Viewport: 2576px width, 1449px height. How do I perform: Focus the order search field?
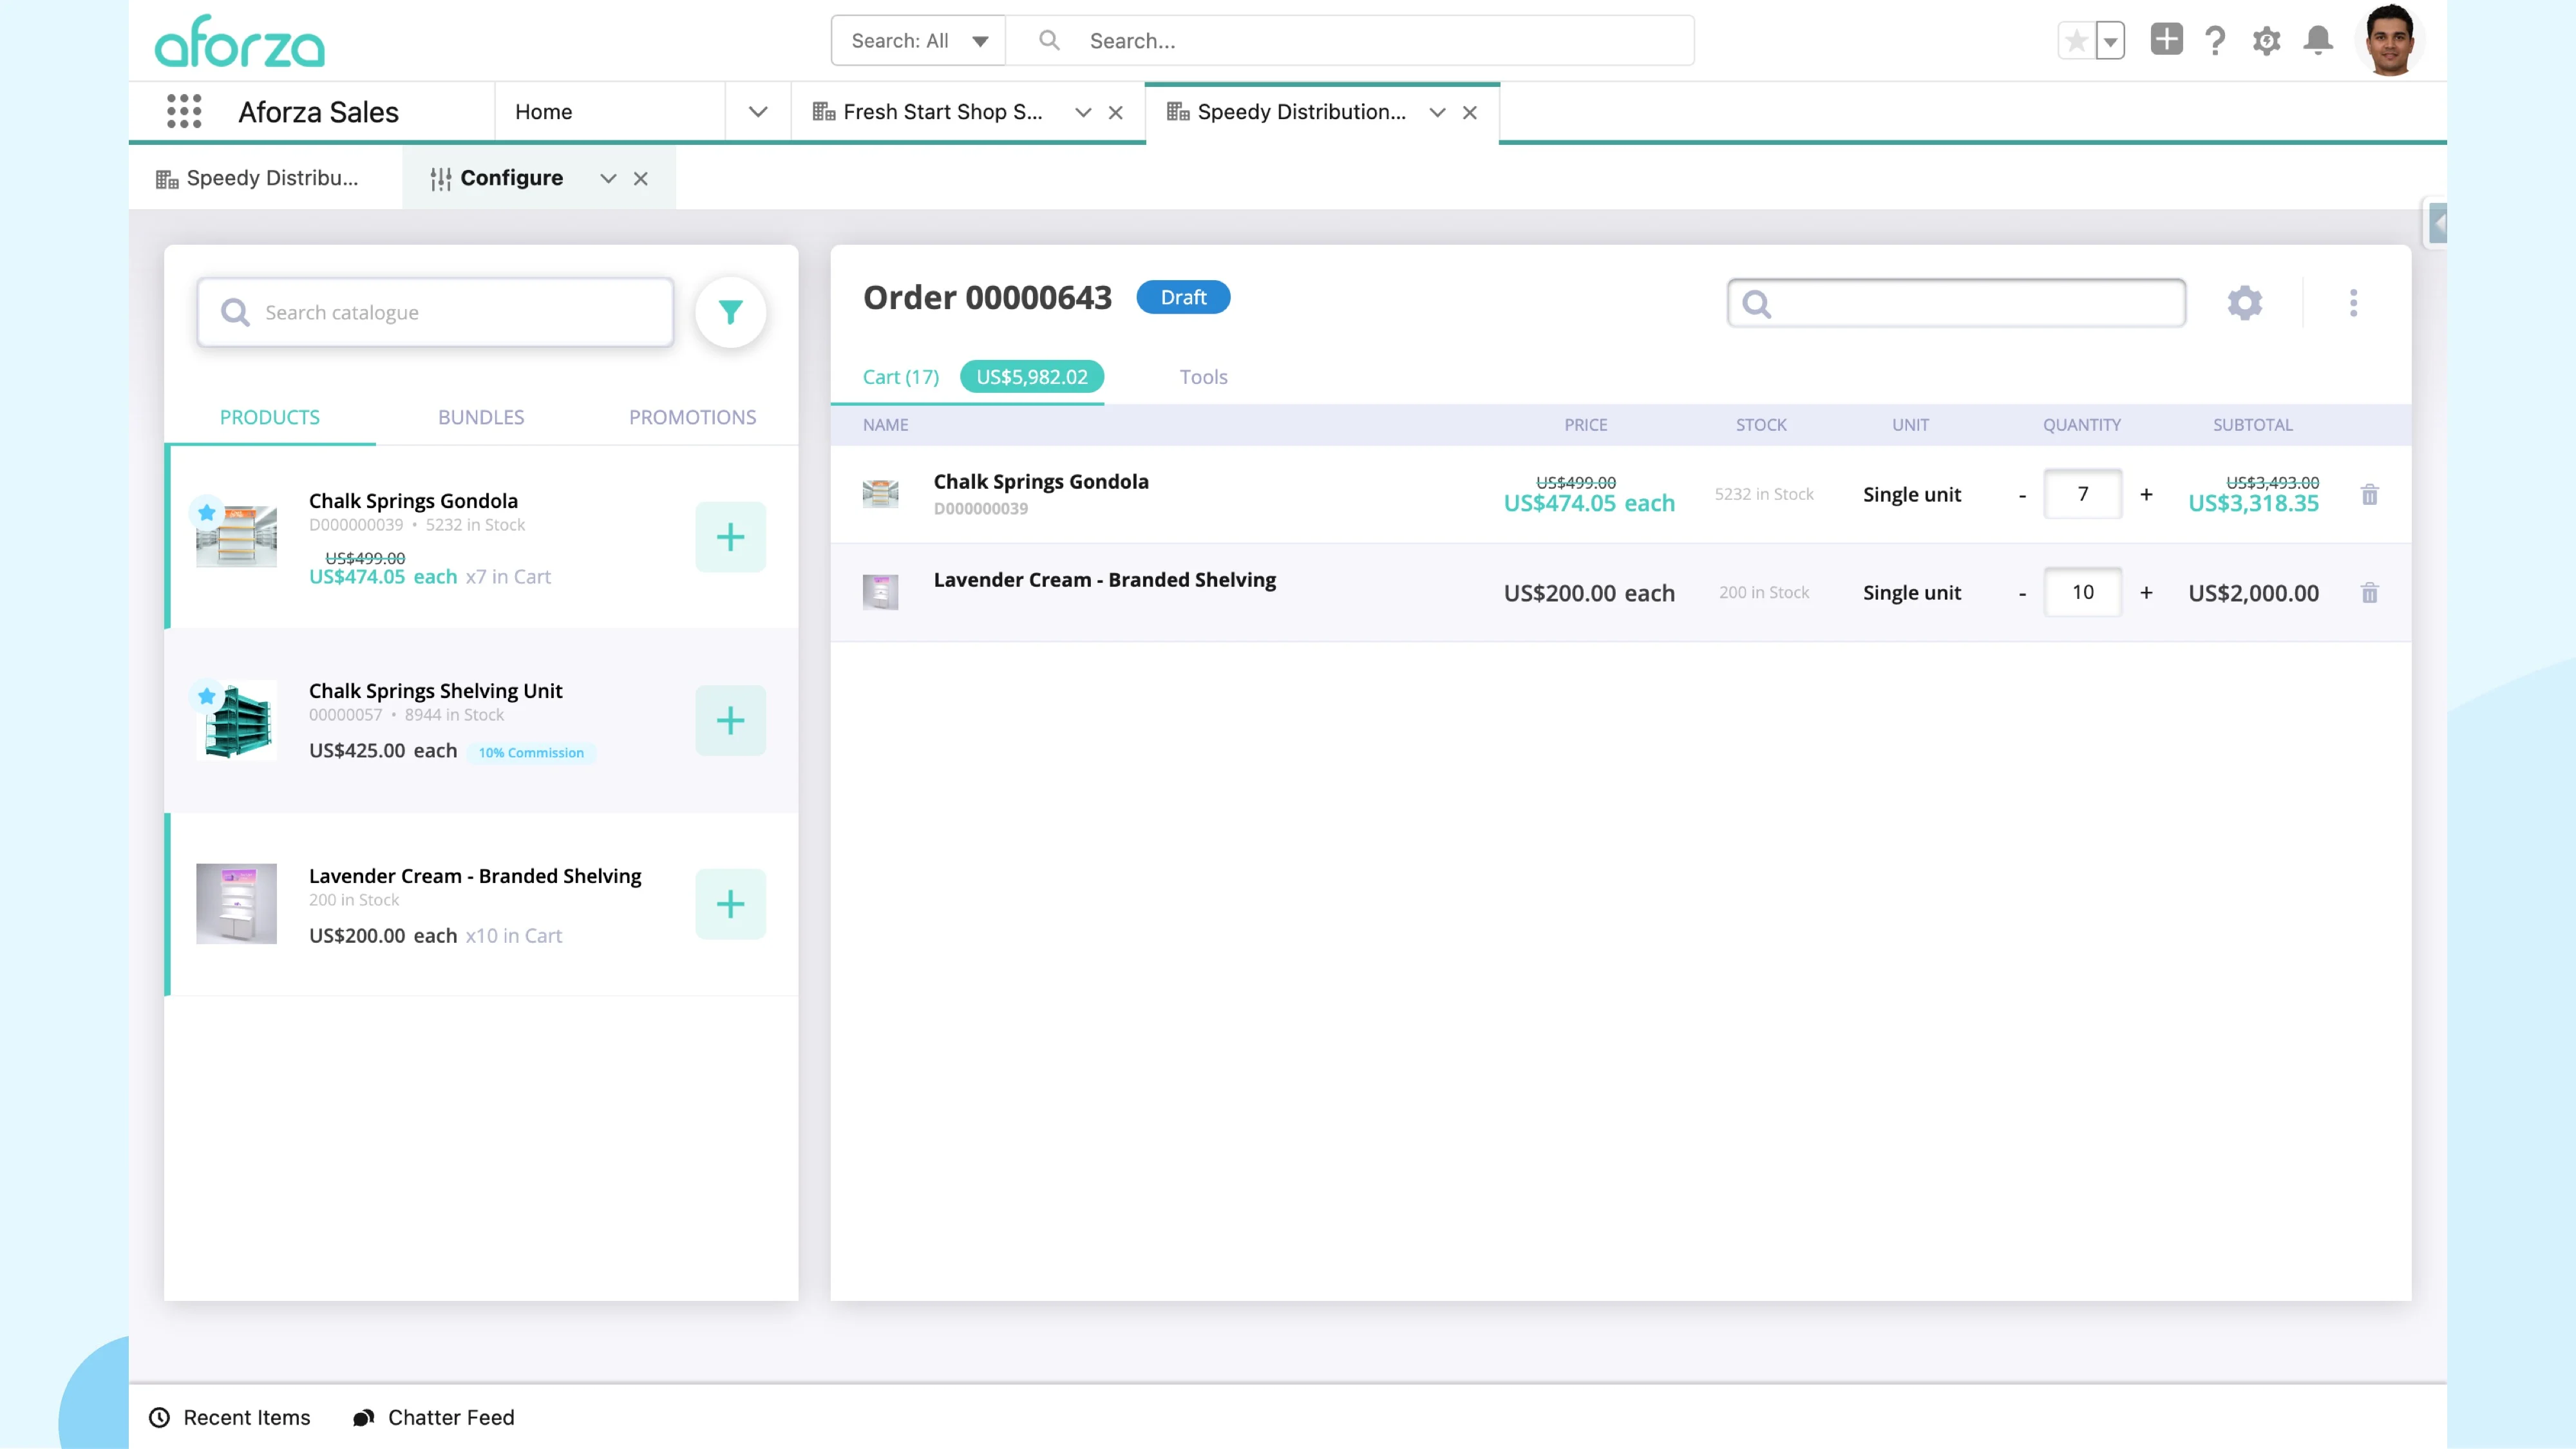(1957, 303)
